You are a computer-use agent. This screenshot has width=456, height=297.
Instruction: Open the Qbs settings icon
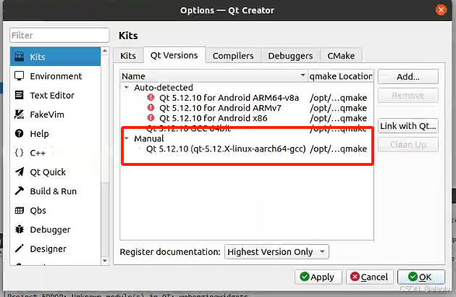(x=20, y=210)
